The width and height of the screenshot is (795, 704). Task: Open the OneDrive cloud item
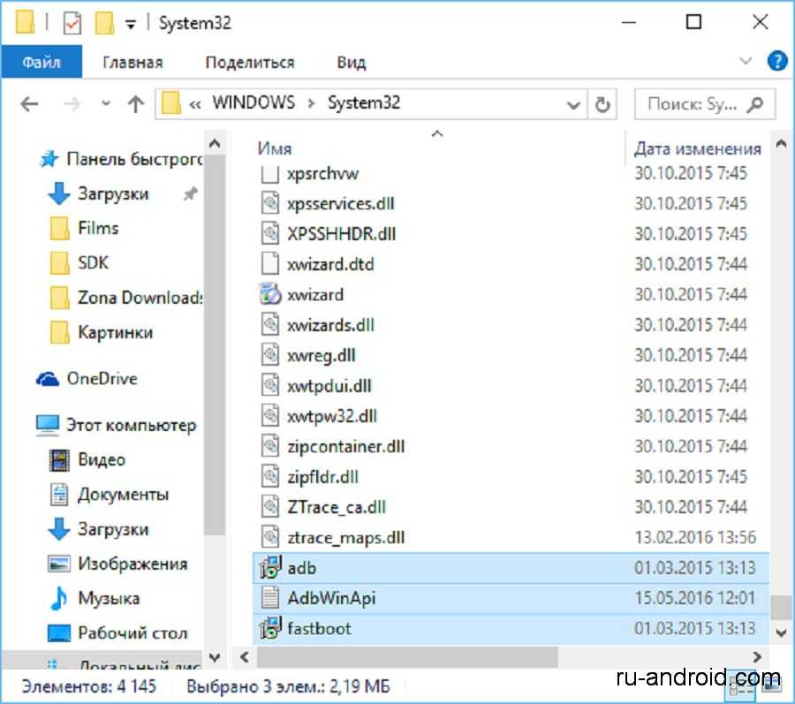pos(102,379)
